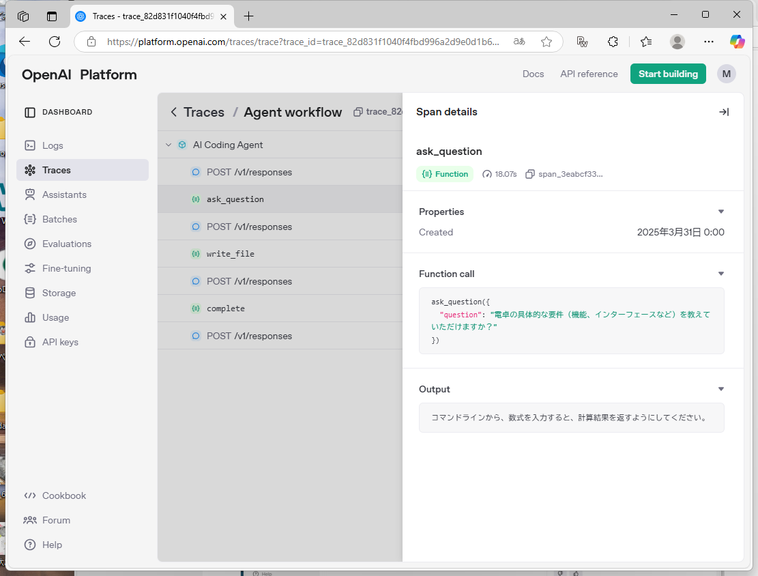Select the write_file span row
The height and width of the screenshot is (576, 758).
(280, 254)
